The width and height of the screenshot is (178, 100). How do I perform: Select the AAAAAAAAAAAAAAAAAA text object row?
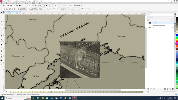click(x=161, y=25)
